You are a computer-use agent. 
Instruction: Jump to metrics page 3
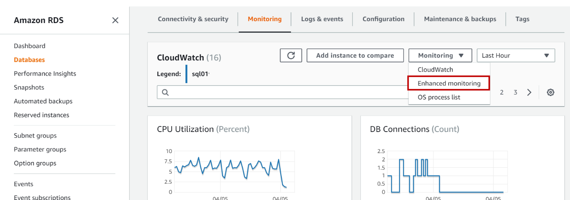point(515,92)
